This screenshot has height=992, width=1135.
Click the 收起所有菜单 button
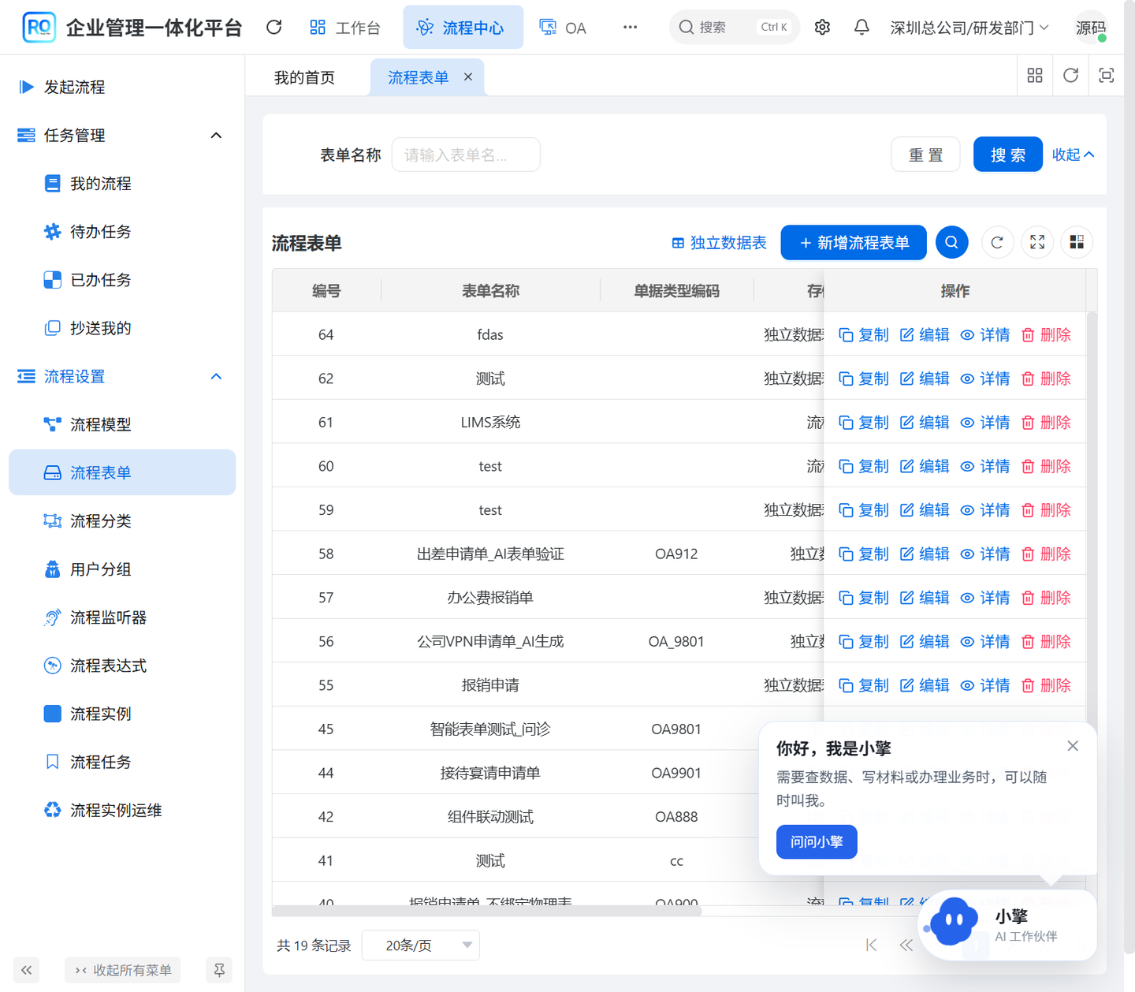click(122, 970)
